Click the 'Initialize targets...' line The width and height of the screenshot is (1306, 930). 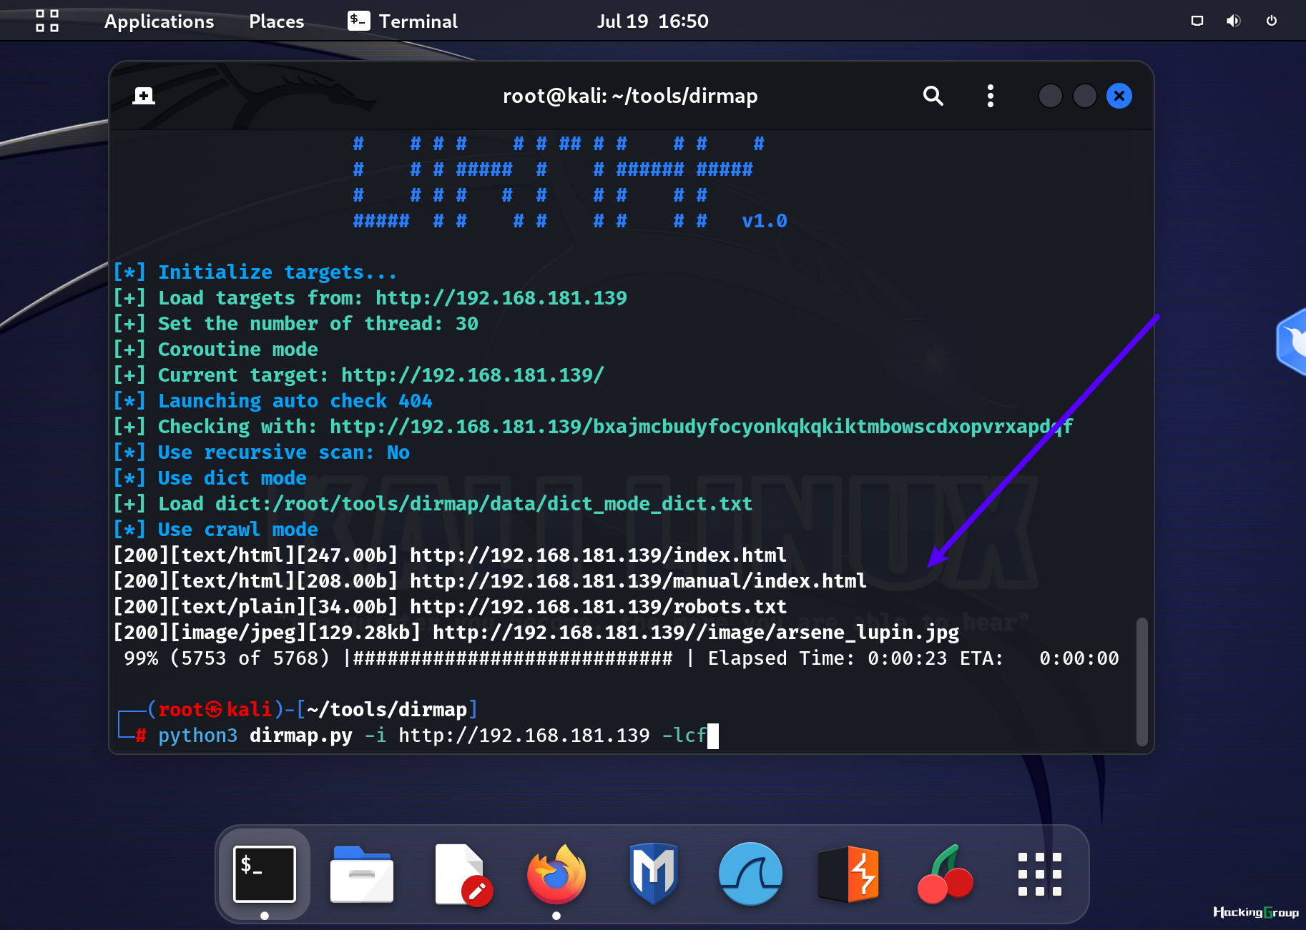pos(255,272)
